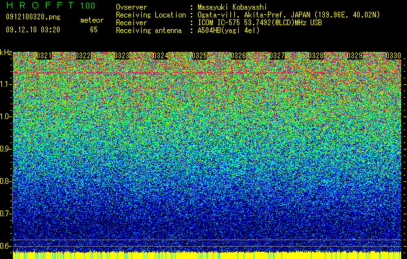
Task: Click the 0321 time marker
Action: click(x=44, y=56)
